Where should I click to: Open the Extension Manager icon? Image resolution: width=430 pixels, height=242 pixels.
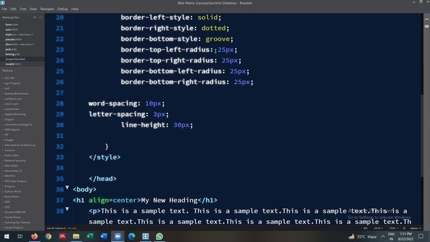click(x=427, y=26)
